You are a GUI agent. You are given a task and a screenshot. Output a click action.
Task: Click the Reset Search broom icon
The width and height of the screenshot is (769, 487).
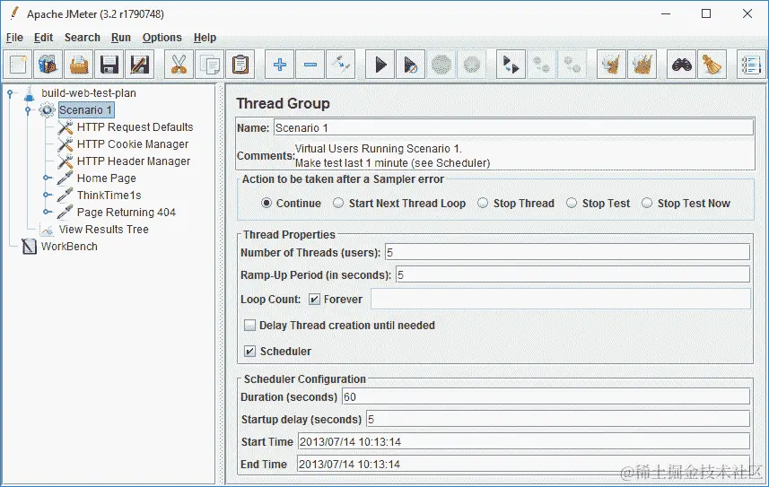pyautogui.click(x=712, y=65)
